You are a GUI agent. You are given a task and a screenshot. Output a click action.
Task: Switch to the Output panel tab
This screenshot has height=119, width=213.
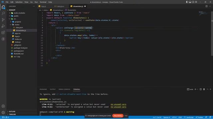pos(53,89)
